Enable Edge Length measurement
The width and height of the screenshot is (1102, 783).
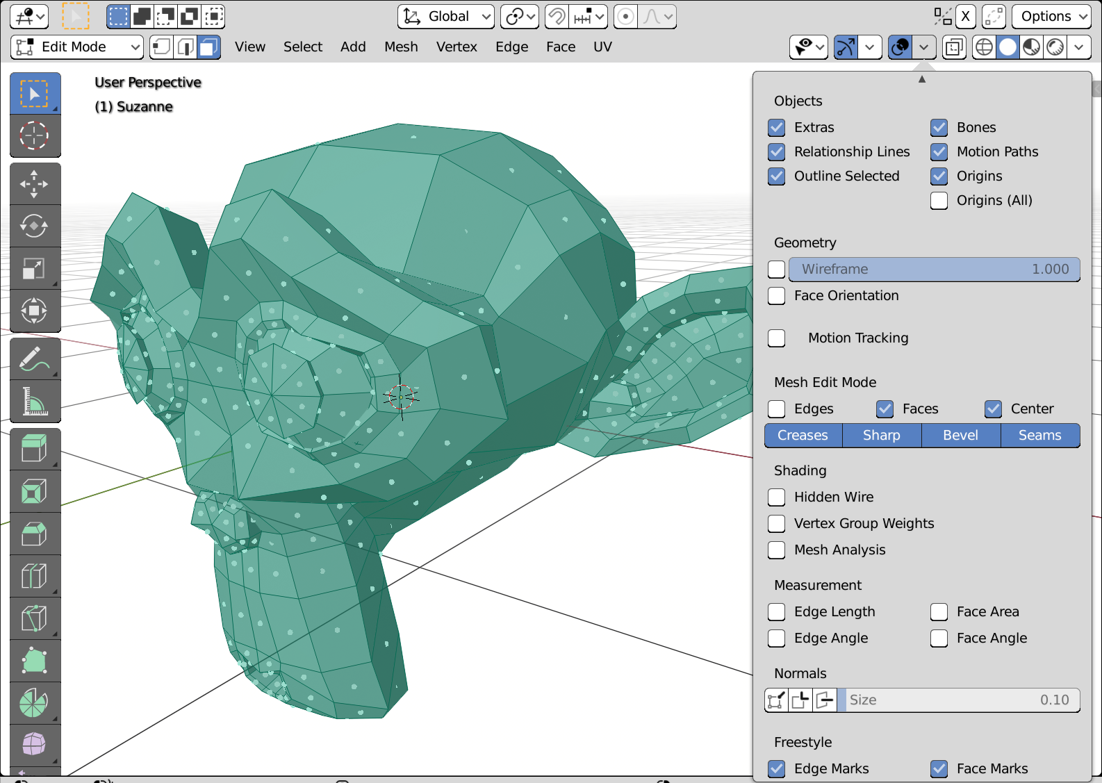click(777, 611)
